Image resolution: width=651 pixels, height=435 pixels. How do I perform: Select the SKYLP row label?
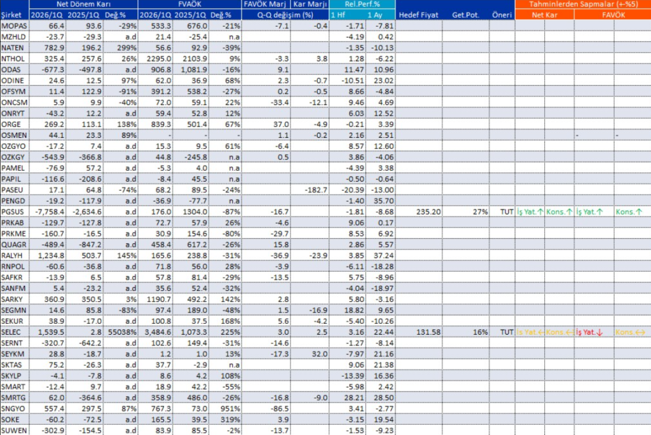pyautogui.click(x=14, y=376)
